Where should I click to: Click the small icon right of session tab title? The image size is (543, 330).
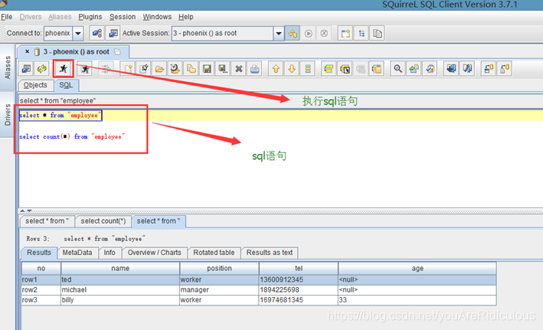pyautogui.click(x=118, y=51)
